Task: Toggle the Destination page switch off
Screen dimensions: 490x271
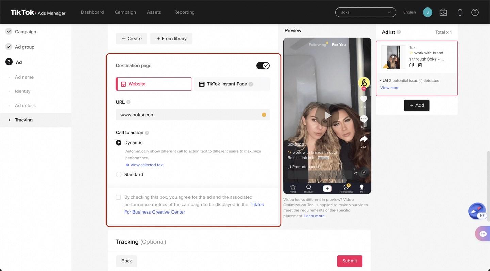Action: pyautogui.click(x=263, y=65)
